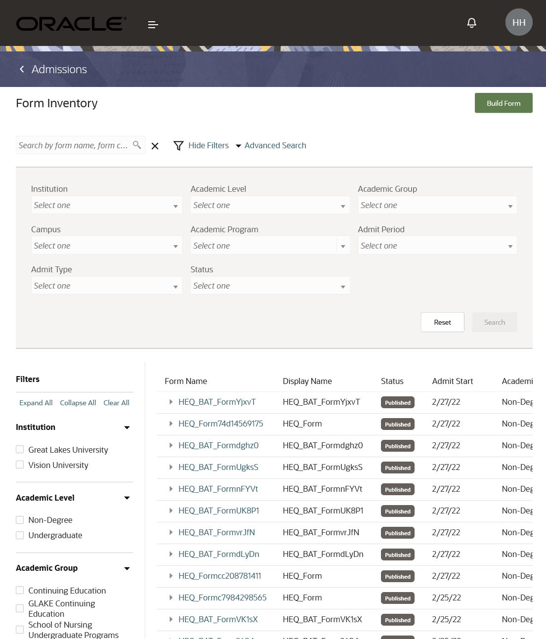Click the Oracle logo
Viewport: 546px width, 639px height.
coord(71,24)
